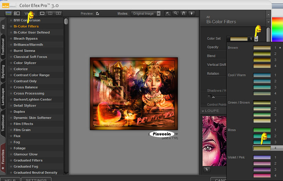Switch to side-by-side preview view
283x181 pixels.
[58, 13]
